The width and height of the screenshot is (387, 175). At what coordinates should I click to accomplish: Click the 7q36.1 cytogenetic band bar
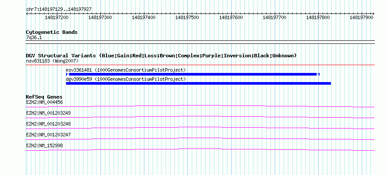coord(200,42)
